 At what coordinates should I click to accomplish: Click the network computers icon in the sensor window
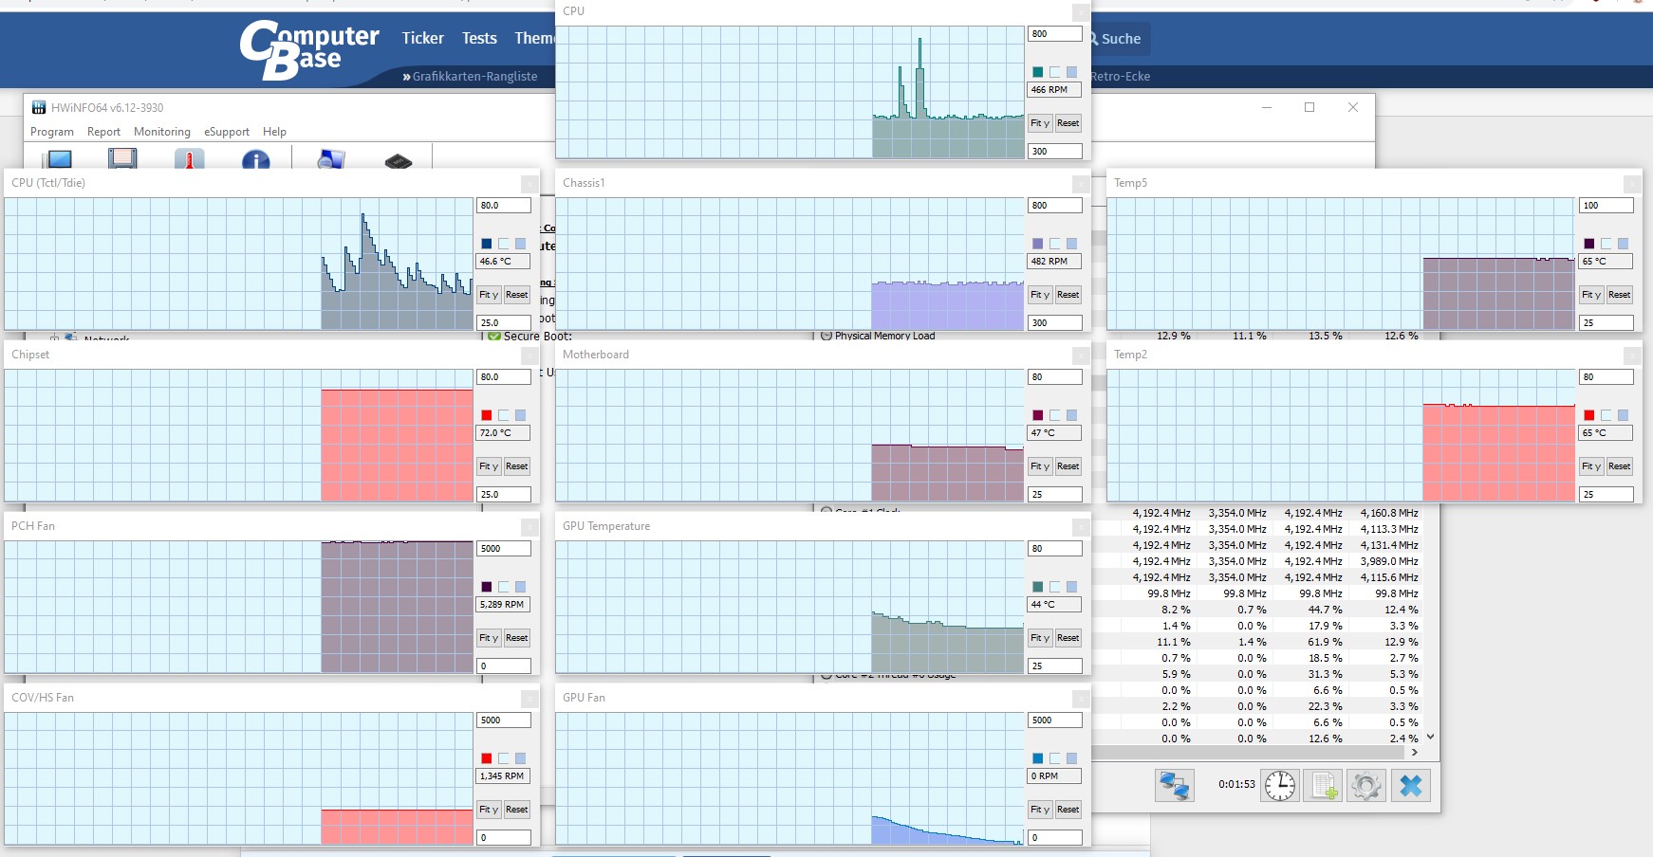click(x=1174, y=785)
